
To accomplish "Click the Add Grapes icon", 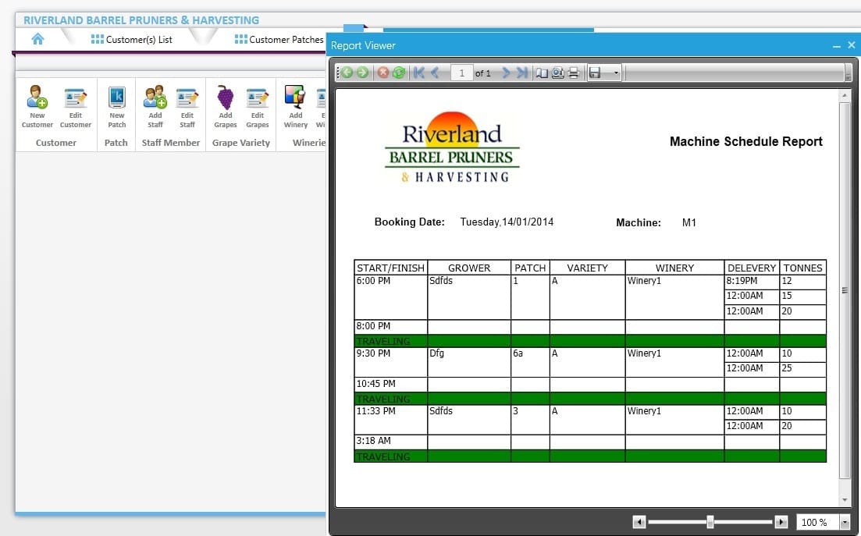I will (x=225, y=107).
